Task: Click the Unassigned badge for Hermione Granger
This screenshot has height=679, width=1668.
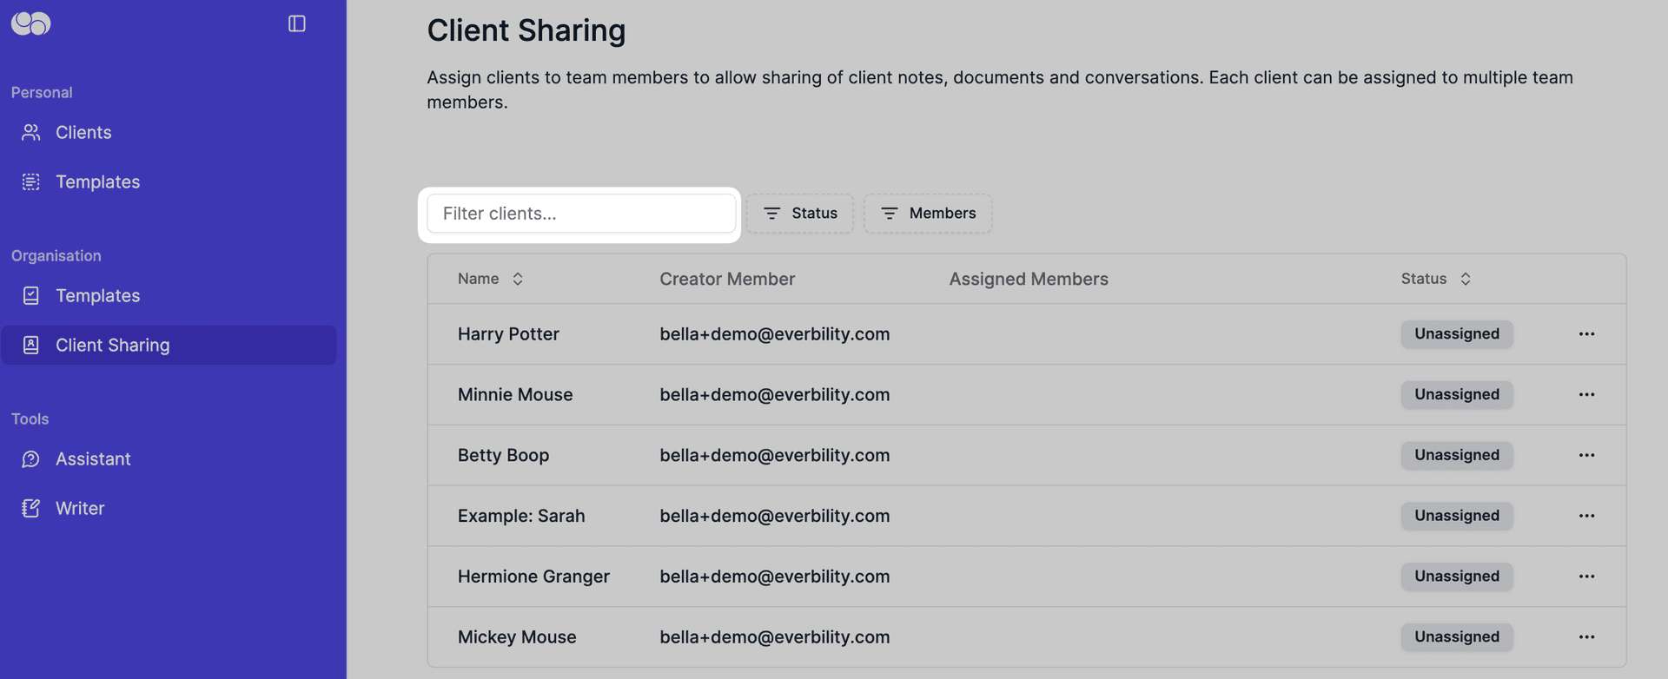Action: pyautogui.click(x=1457, y=577)
